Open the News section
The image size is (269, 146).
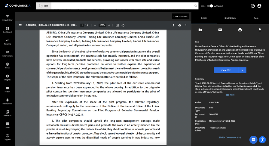coord(7,66)
